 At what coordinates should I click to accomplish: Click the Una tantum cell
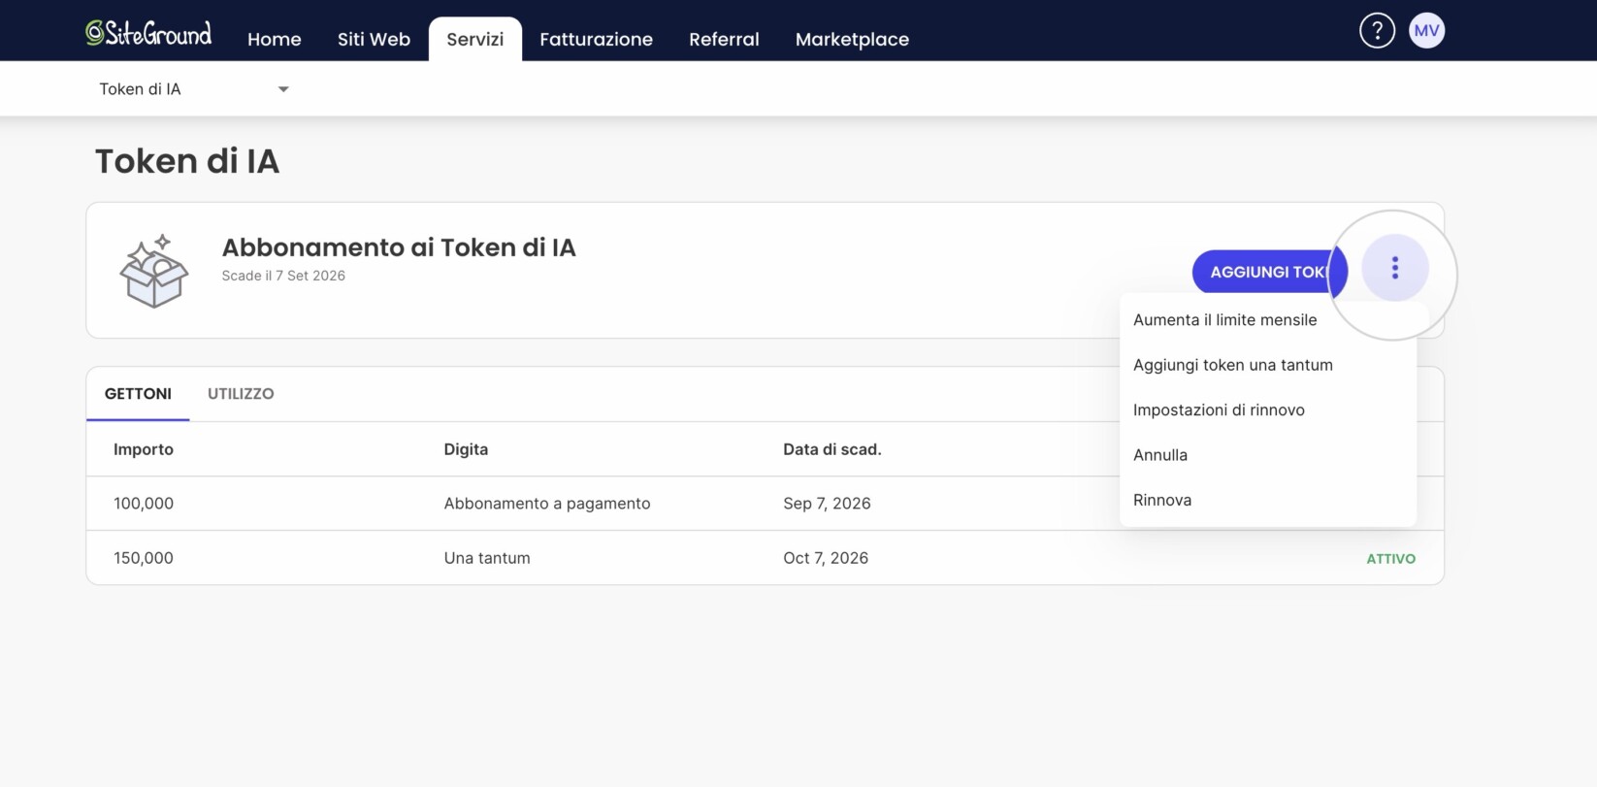coord(487,558)
